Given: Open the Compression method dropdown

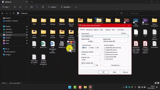Looking at the screenshot, I should click(91, 54).
